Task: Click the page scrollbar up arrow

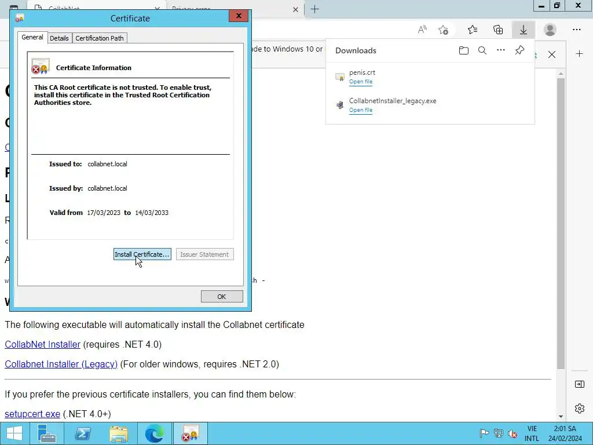Action: (x=561, y=74)
